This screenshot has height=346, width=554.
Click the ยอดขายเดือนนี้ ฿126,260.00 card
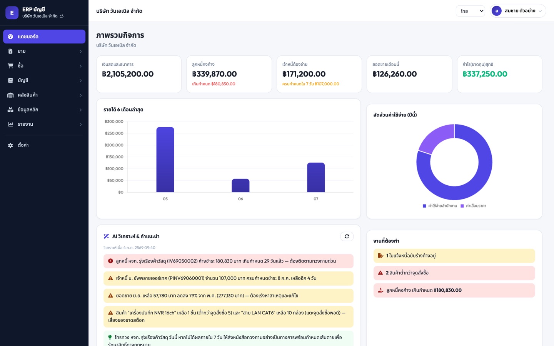pyautogui.click(x=409, y=74)
